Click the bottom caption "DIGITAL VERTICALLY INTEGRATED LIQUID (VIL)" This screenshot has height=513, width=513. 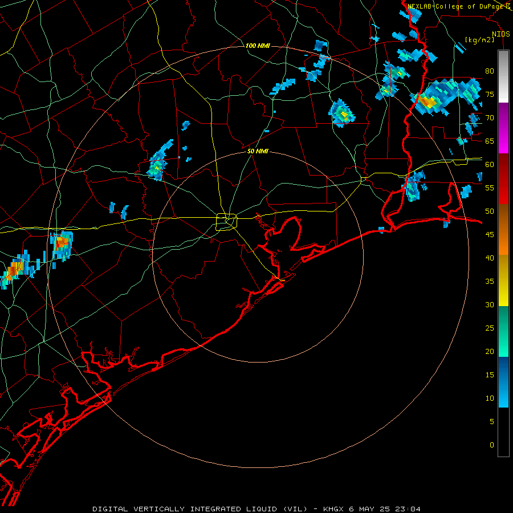click(200, 509)
